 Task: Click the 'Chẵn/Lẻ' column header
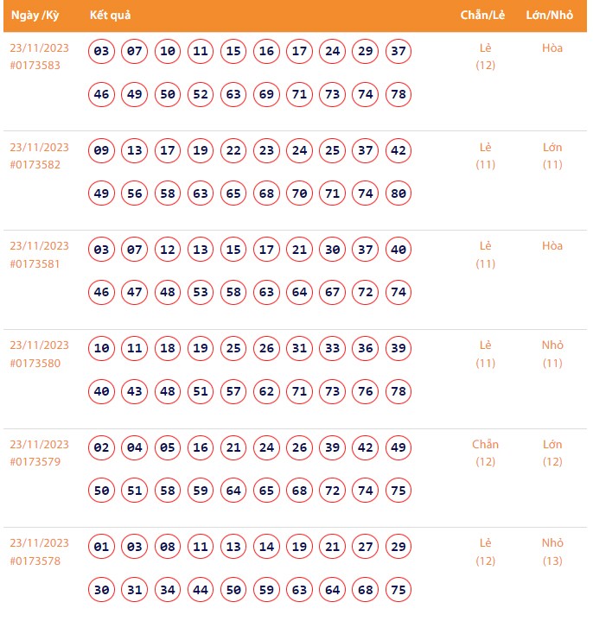pos(482,16)
